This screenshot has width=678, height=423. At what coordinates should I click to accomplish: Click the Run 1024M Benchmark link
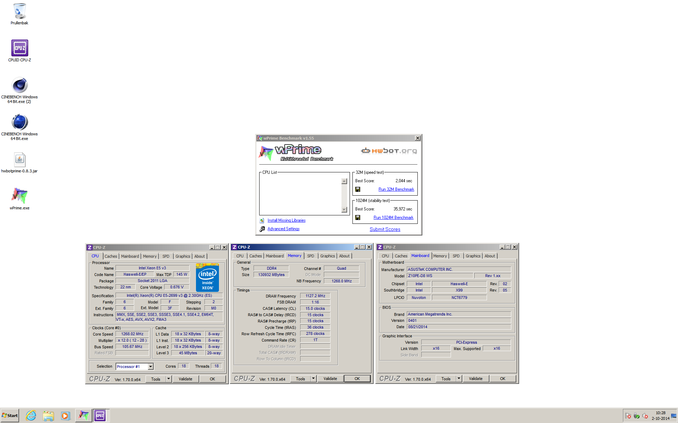(393, 217)
